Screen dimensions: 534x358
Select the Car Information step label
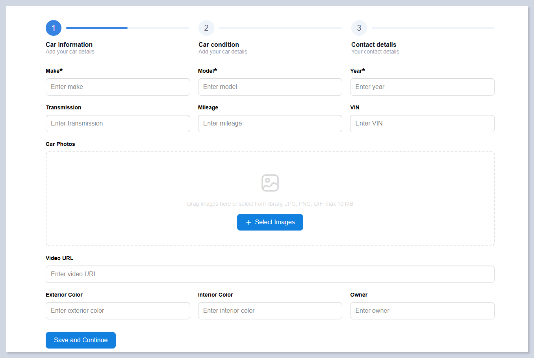tap(69, 45)
